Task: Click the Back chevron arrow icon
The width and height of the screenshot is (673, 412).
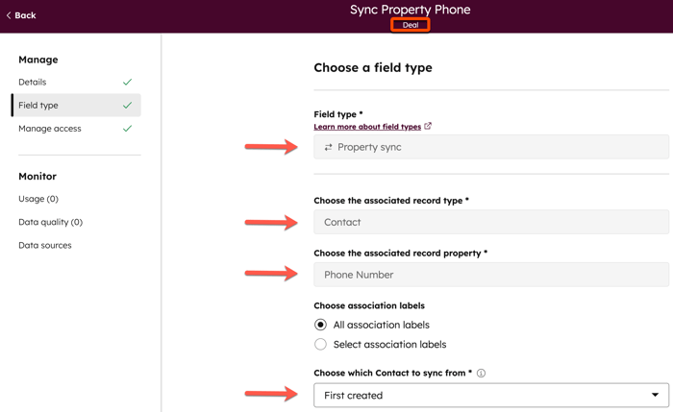Action: click(x=9, y=15)
